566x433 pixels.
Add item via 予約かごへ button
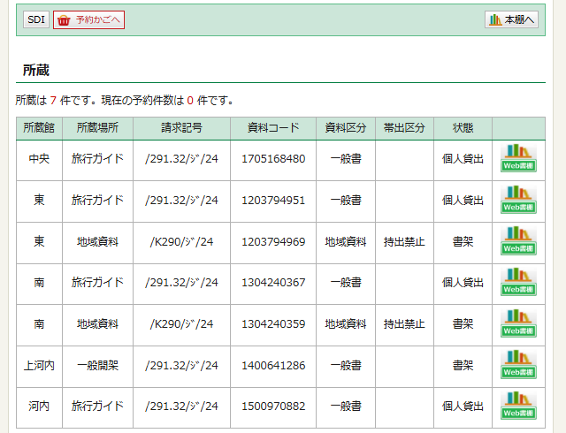pyautogui.click(x=88, y=19)
